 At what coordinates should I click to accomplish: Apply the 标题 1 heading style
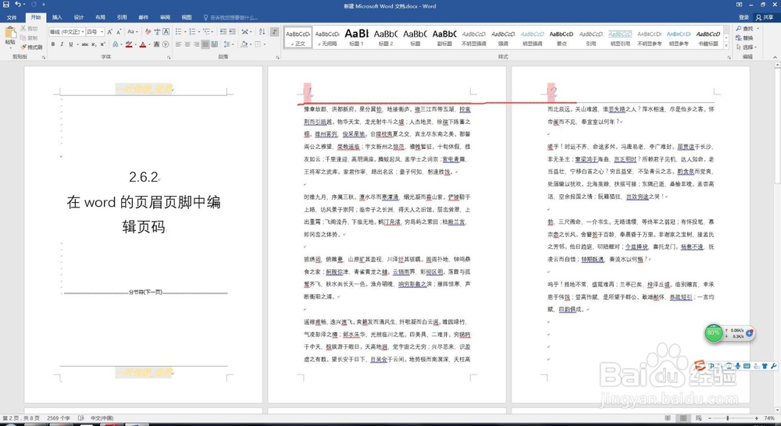[357, 37]
